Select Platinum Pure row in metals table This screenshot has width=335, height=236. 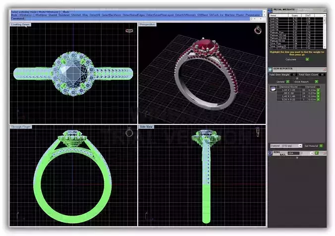coord(296,33)
